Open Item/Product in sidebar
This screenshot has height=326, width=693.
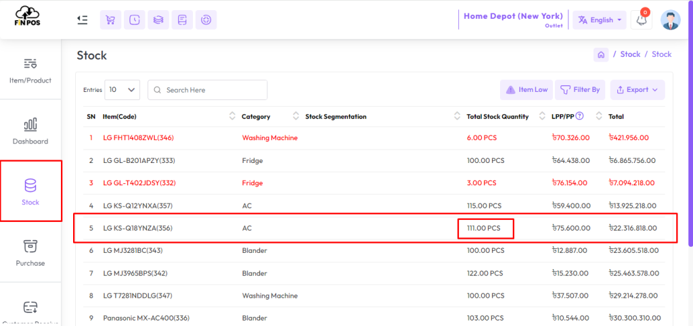(x=30, y=70)
